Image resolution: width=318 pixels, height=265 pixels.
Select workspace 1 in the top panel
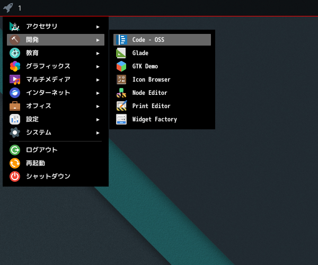coord(20,8)
